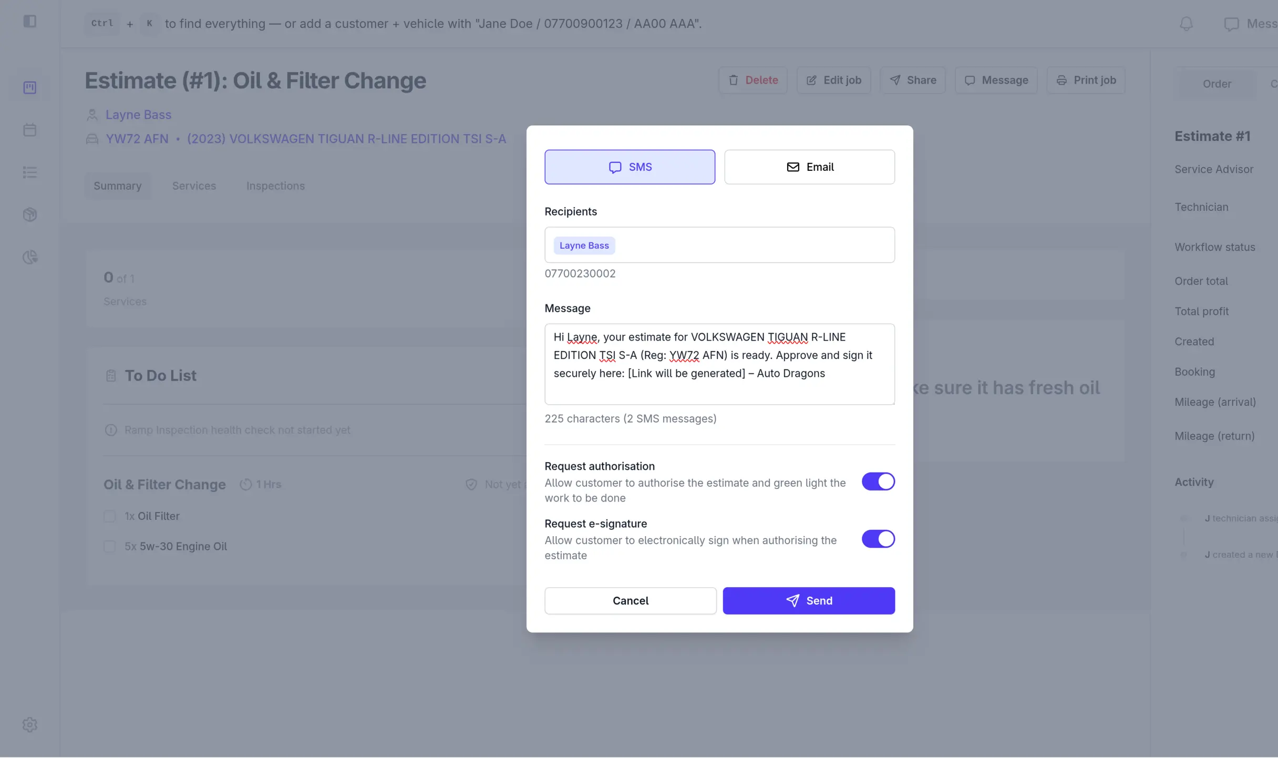
Task: Select the list view icon in sidebar
Action: pos(30,172)
